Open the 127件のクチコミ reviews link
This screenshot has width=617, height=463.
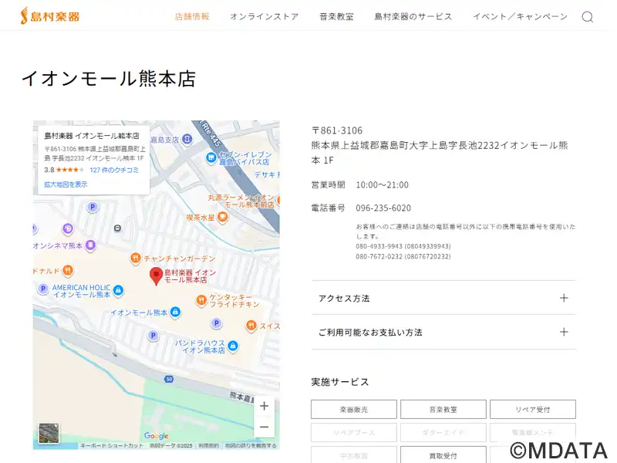pyautogui.click(x=114, y=170)
